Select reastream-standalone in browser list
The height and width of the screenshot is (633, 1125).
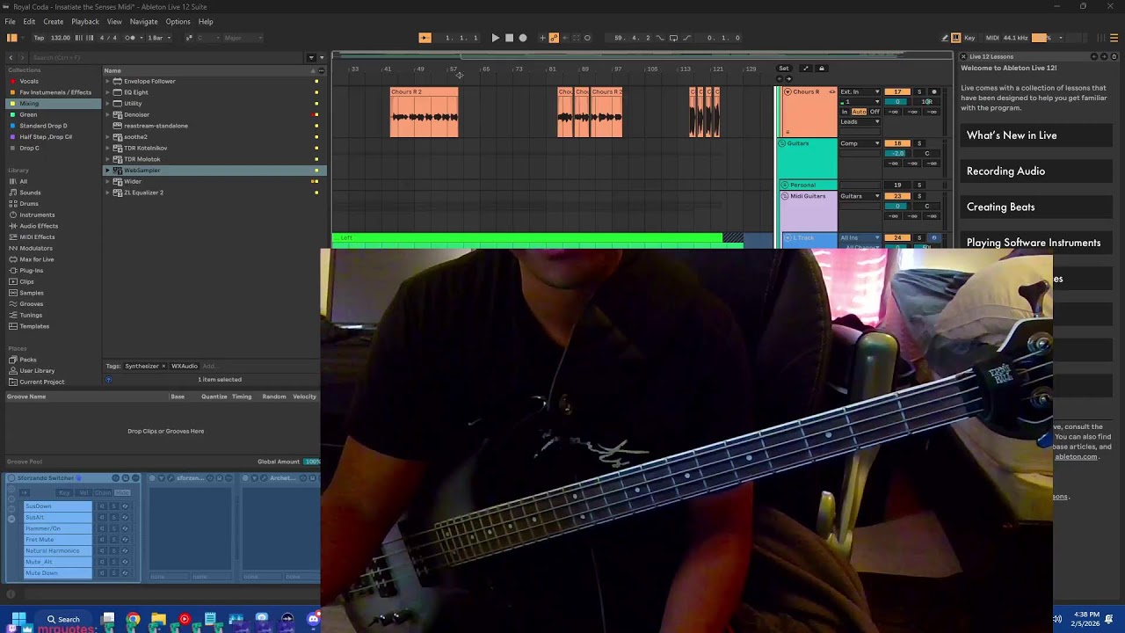tap(156, 126)
